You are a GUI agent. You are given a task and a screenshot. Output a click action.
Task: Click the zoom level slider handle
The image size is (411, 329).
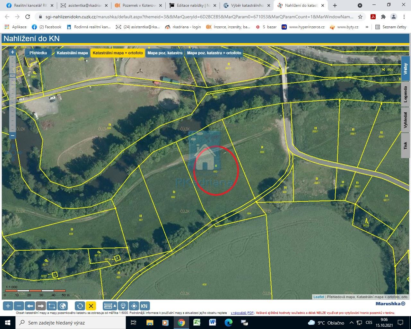coord(13,76)
